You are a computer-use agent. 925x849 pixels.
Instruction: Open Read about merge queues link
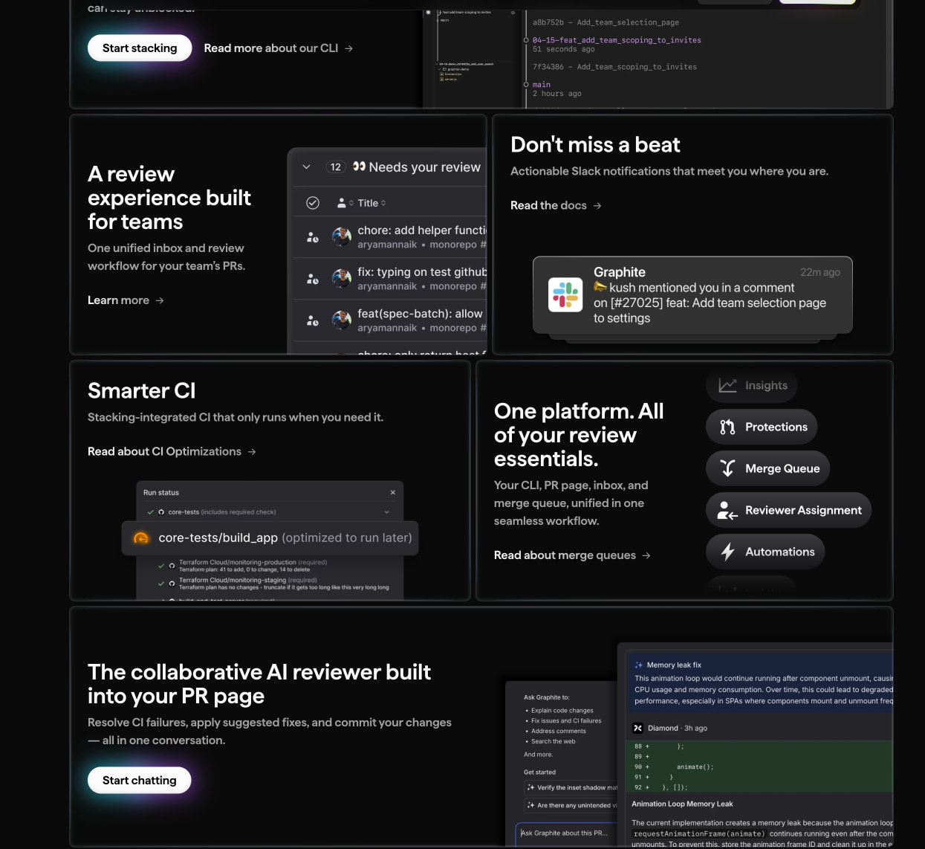pos(572,555)
